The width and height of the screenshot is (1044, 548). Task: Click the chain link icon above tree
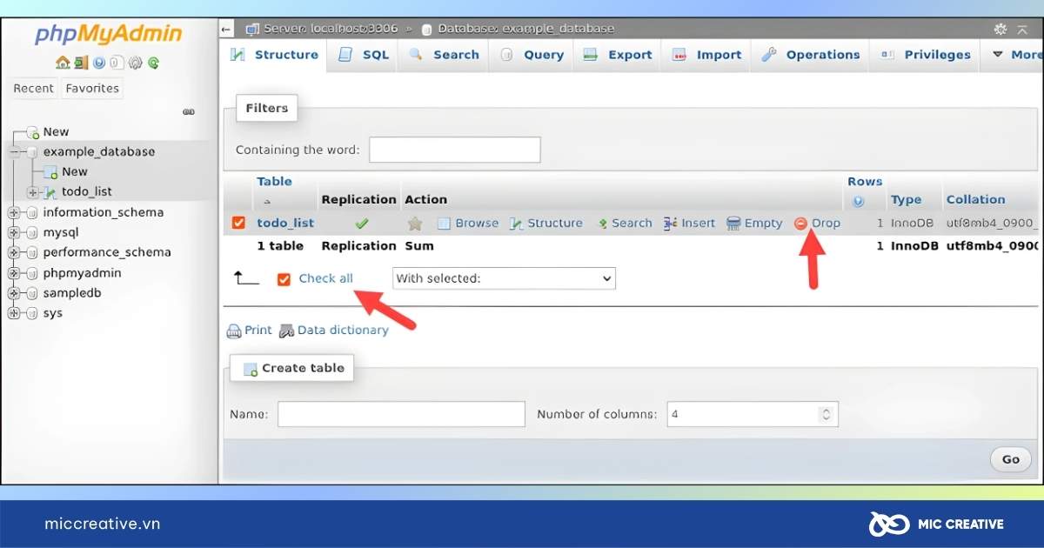[x=188, y=112]
